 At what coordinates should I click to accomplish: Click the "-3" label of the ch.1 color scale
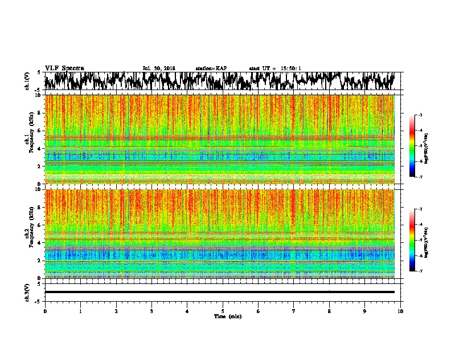420,115
